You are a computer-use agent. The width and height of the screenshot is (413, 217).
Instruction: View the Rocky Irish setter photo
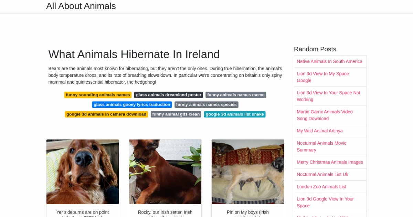pyautogui.click(x=165, y=172)
